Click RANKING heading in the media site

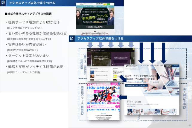[x=115, y=69]
